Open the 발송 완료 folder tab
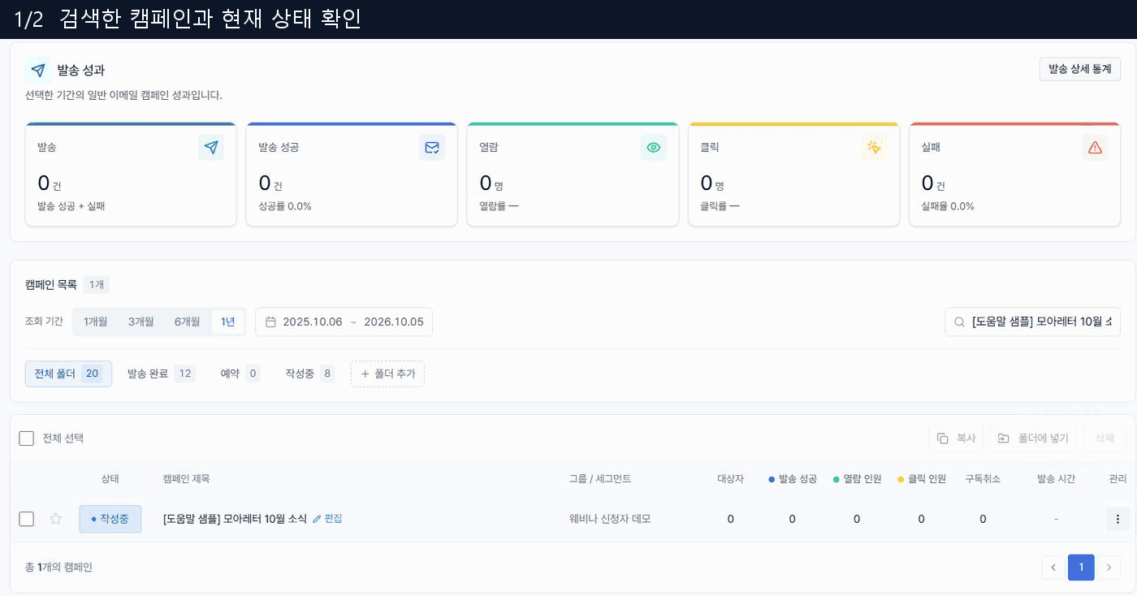The width and height of the screenshot is (1137, 596). [x=161, y=374]
